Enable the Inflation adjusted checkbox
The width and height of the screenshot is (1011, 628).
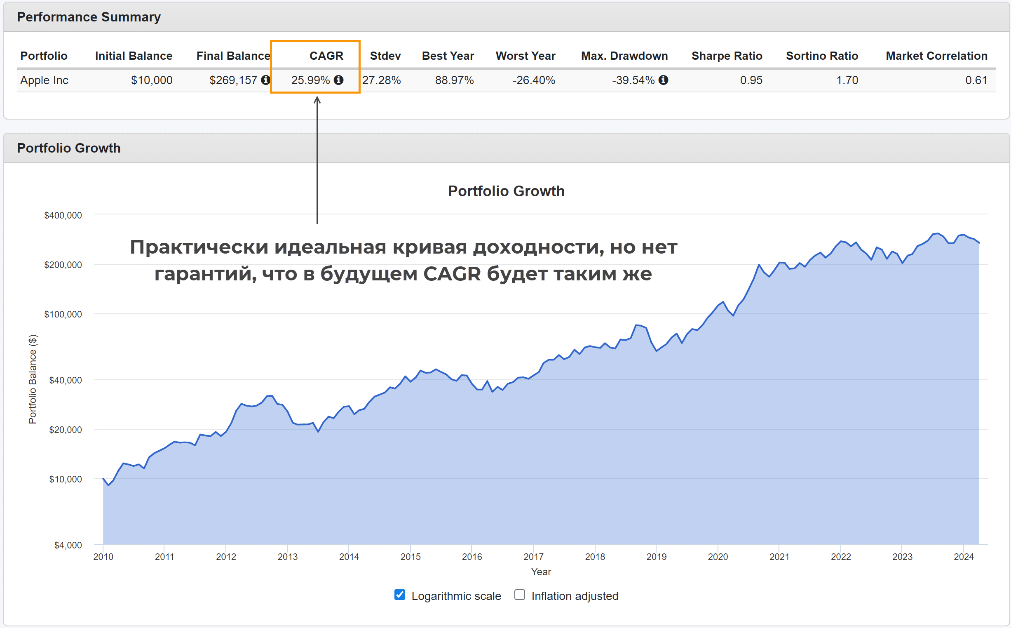520,595
